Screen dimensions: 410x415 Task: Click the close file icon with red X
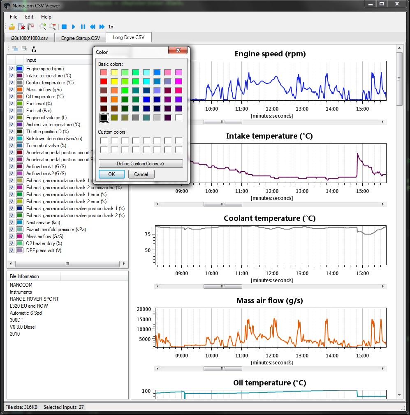(x=21, y=27)
